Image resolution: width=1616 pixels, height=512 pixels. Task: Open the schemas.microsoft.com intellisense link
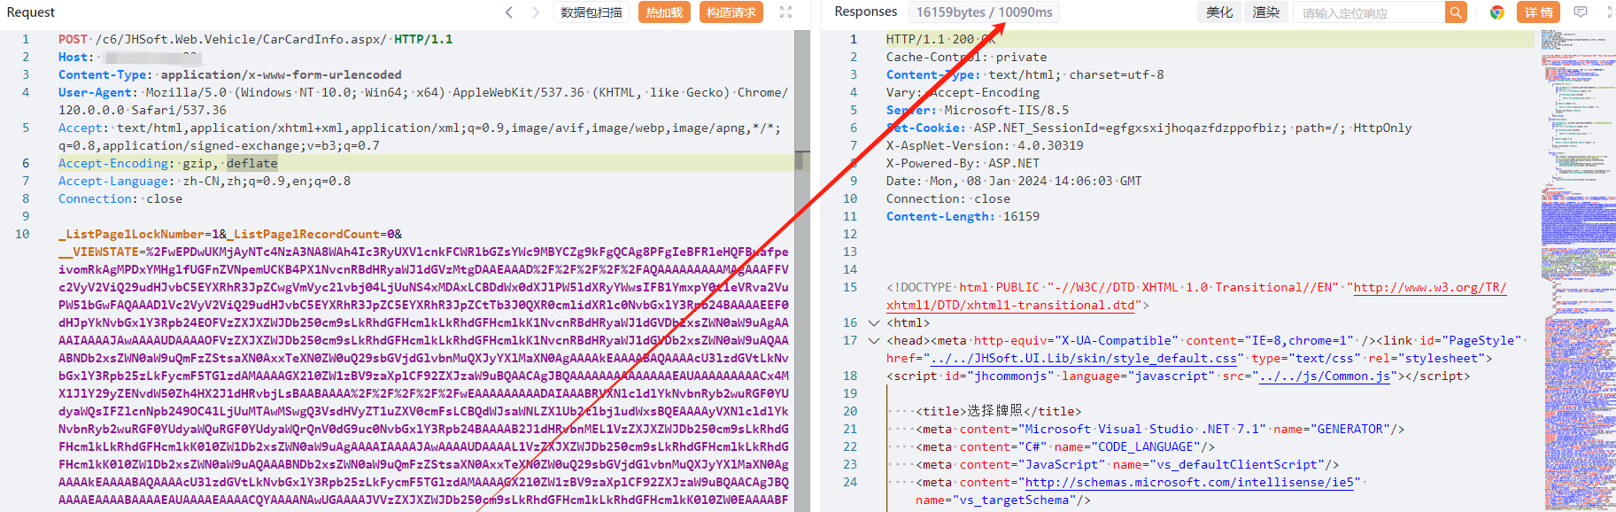click(1189, 483)
